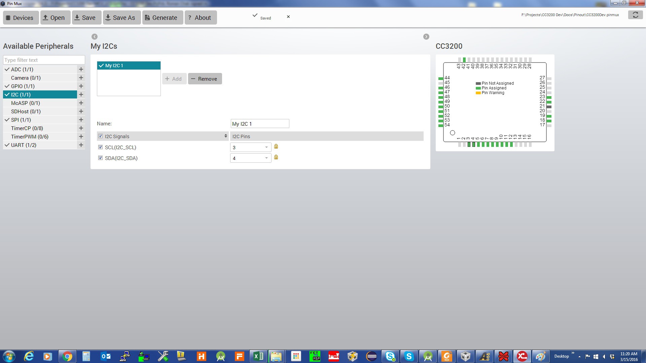Select McASP (0/1) peripheral

click(40, 103)
